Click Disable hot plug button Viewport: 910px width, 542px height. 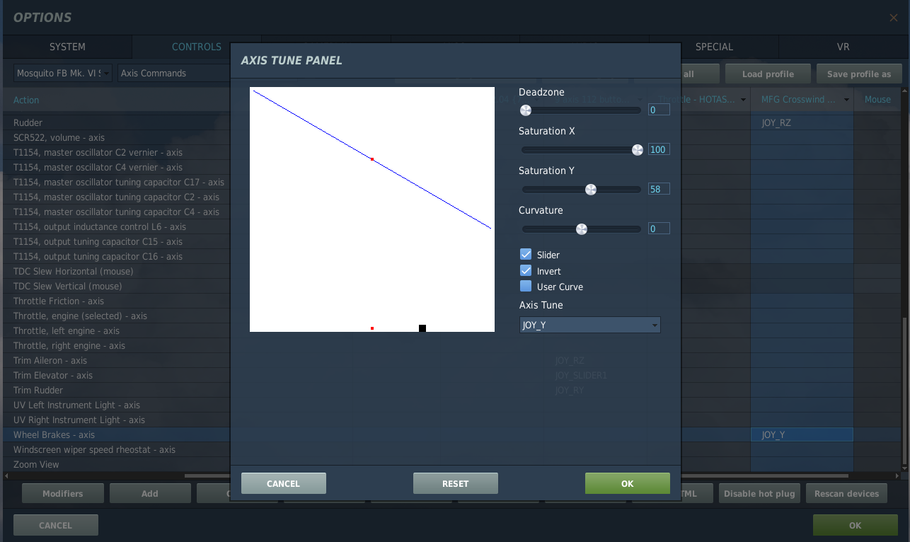pyautogui.click(x=759, y=493)
